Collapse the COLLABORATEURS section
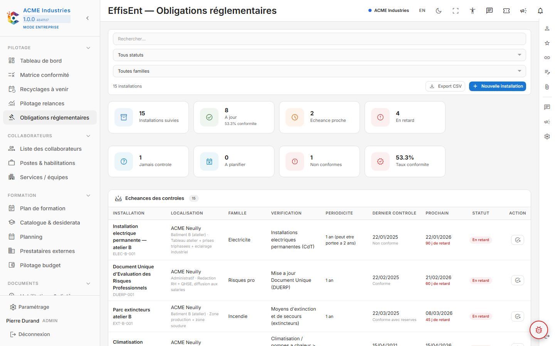Screen dimensions: 555x346 [88, 136]
